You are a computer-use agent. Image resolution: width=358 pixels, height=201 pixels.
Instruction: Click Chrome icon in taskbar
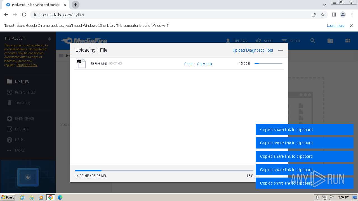pyautogui.click(x=51, y=197)
